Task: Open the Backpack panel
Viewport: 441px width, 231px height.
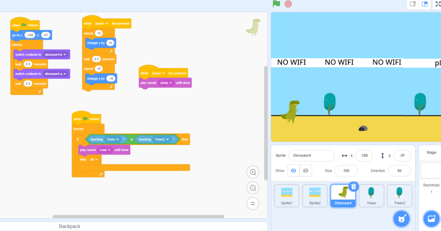Action: click(69, 226)
